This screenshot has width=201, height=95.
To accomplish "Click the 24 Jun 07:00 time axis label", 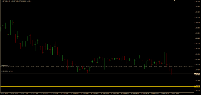I will pos(155,94).
